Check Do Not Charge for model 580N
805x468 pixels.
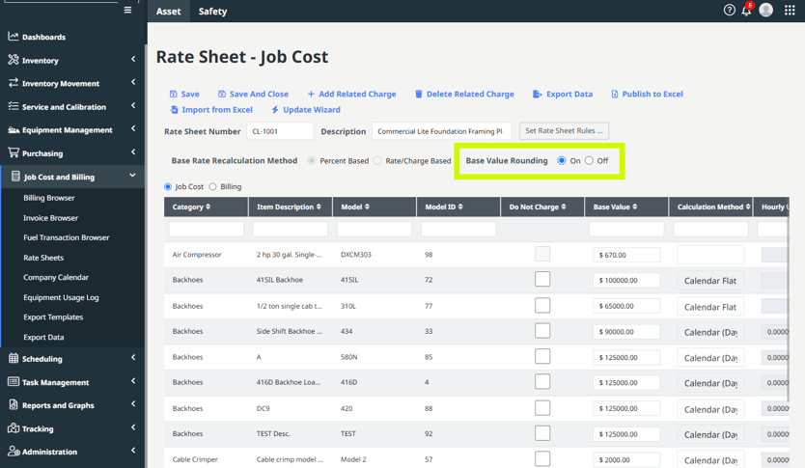(x=542, y=356)
